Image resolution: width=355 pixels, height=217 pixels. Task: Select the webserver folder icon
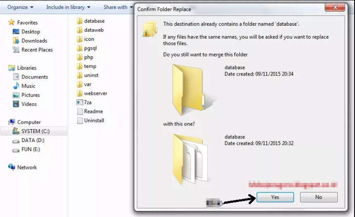point(80,93)
